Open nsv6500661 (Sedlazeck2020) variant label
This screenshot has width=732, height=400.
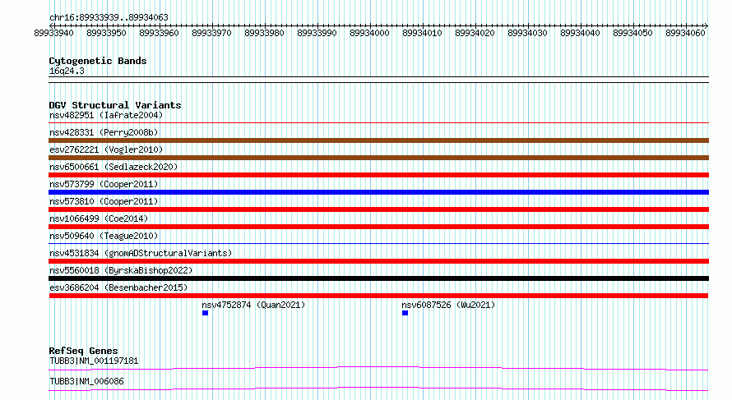pyautogui.click(x=114, y=167)
